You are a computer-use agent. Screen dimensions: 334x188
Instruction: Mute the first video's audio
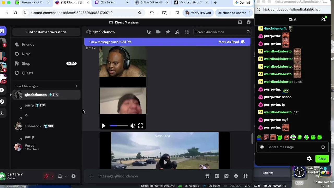point(133,126)
